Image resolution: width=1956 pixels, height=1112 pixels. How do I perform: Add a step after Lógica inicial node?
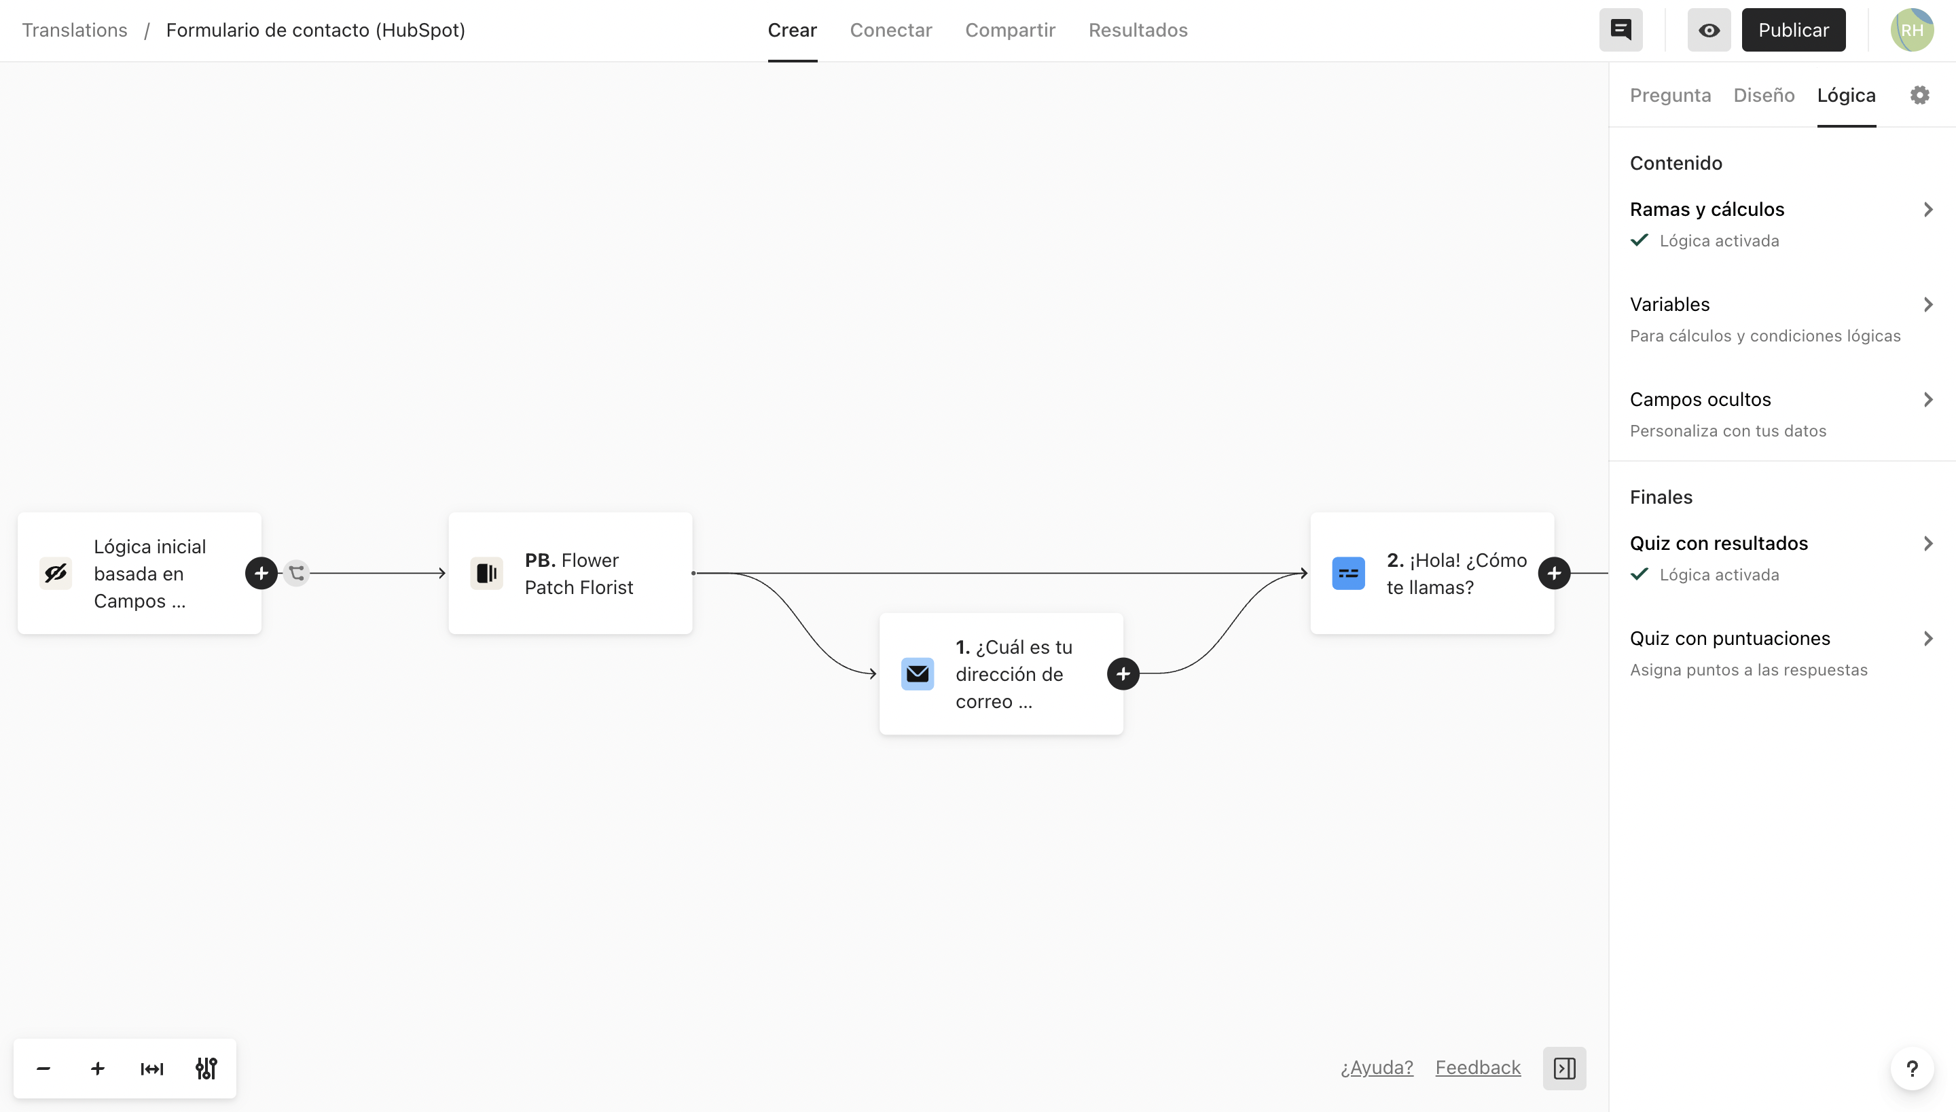click(x=261, y=573)
